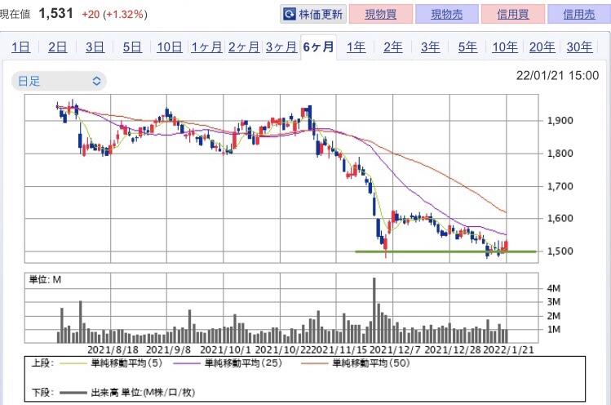Select the 1日 chart range tab
This screenshot has width=611, height=405.
[20, 47]
